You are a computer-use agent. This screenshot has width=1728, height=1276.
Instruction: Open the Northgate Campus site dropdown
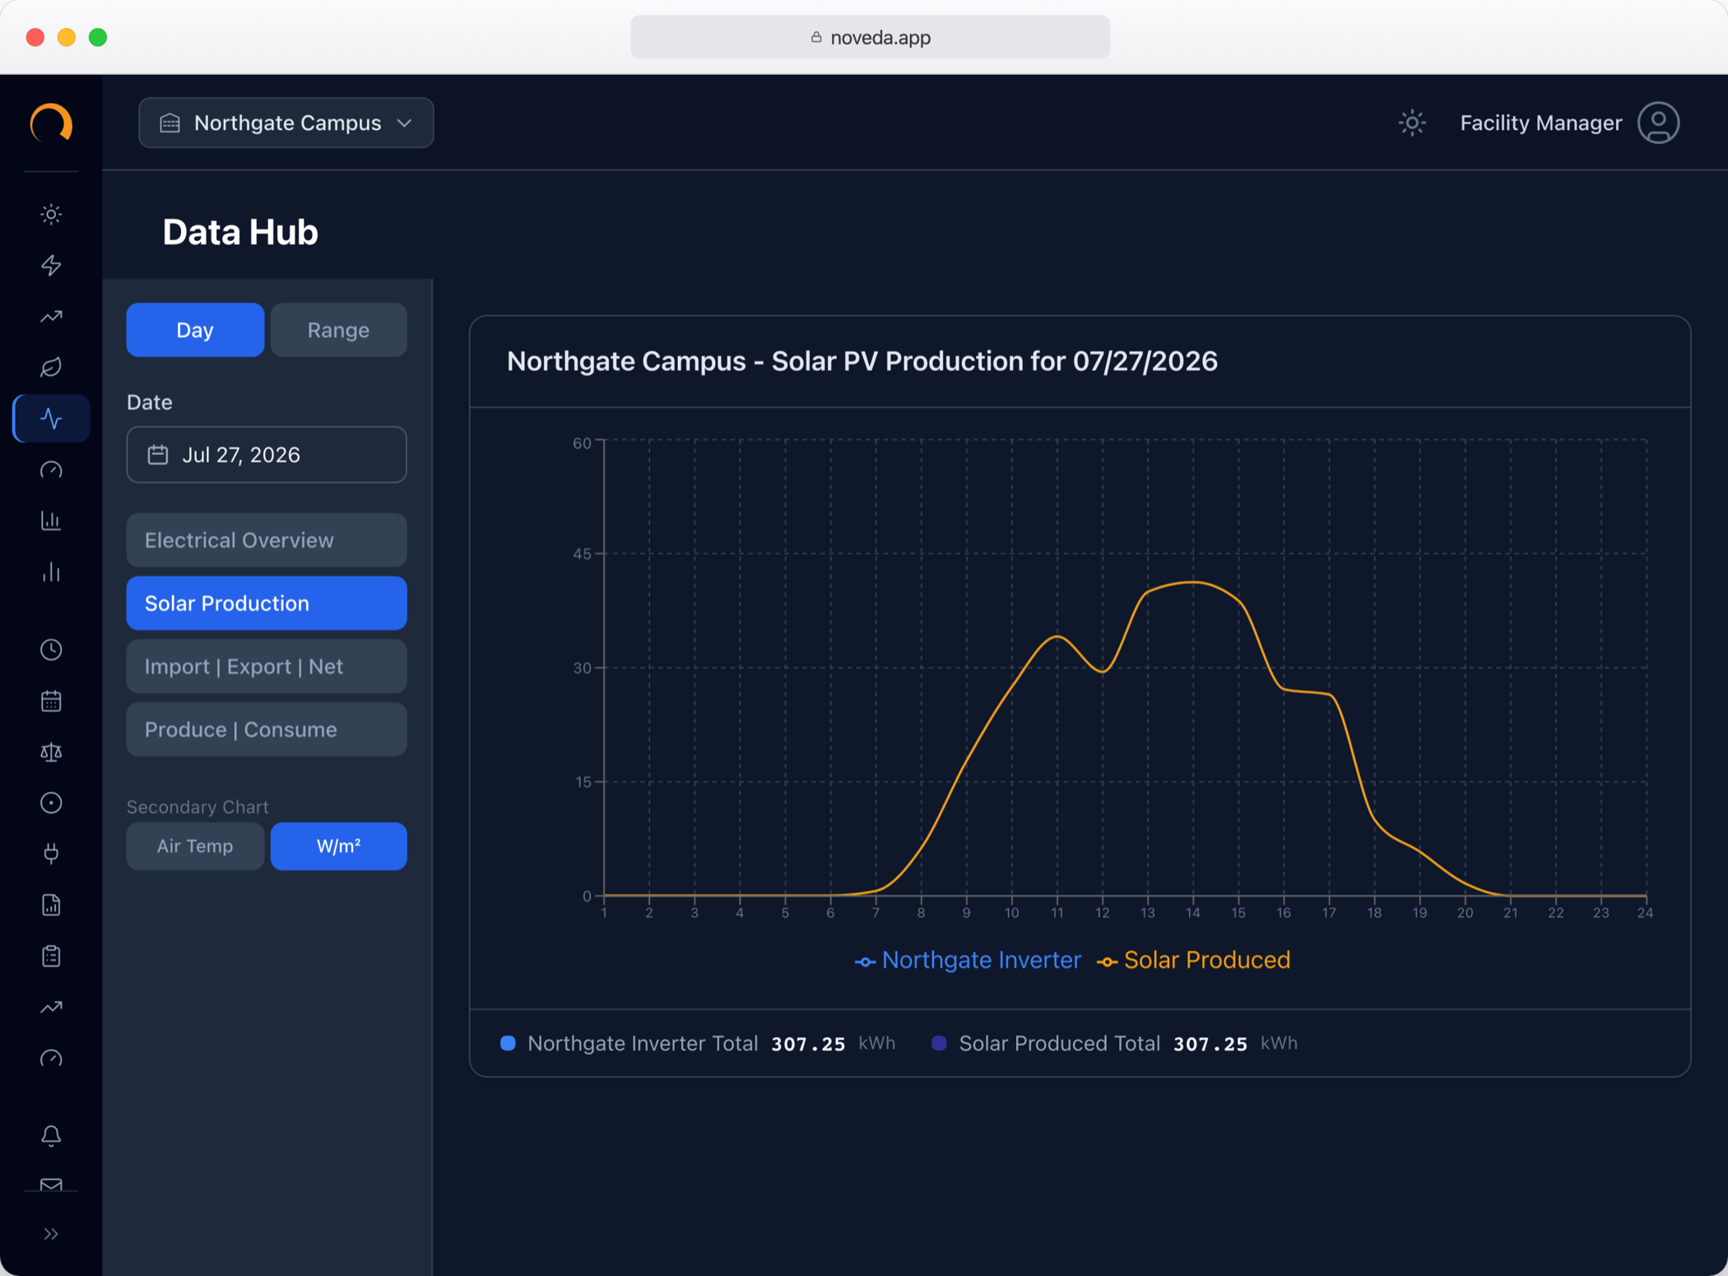click(x=286, y=123)
